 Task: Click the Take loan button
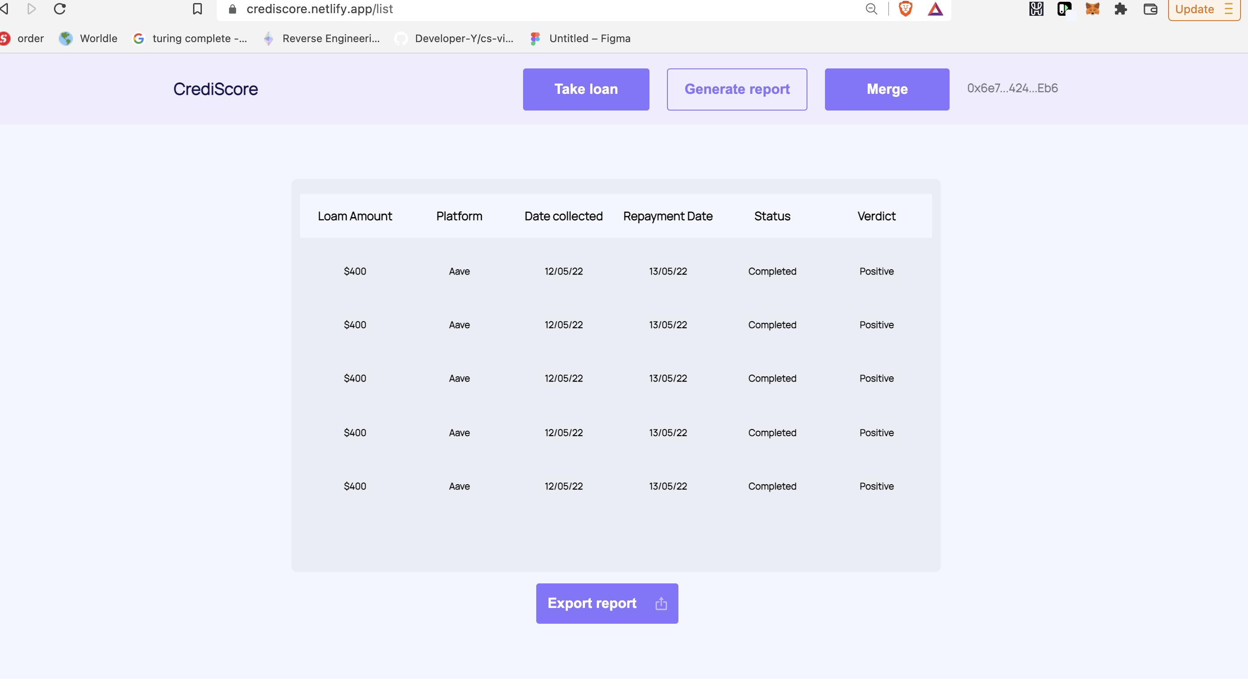click(x=586, y=89)
